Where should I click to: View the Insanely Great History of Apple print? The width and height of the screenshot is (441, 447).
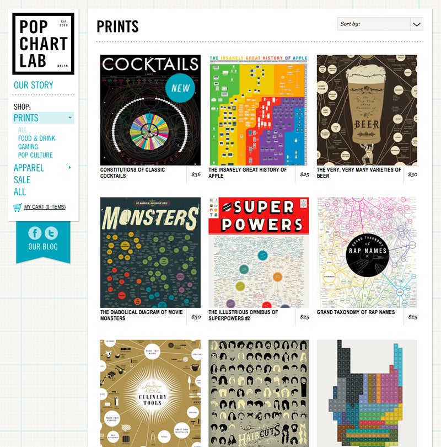click(259, 110)
